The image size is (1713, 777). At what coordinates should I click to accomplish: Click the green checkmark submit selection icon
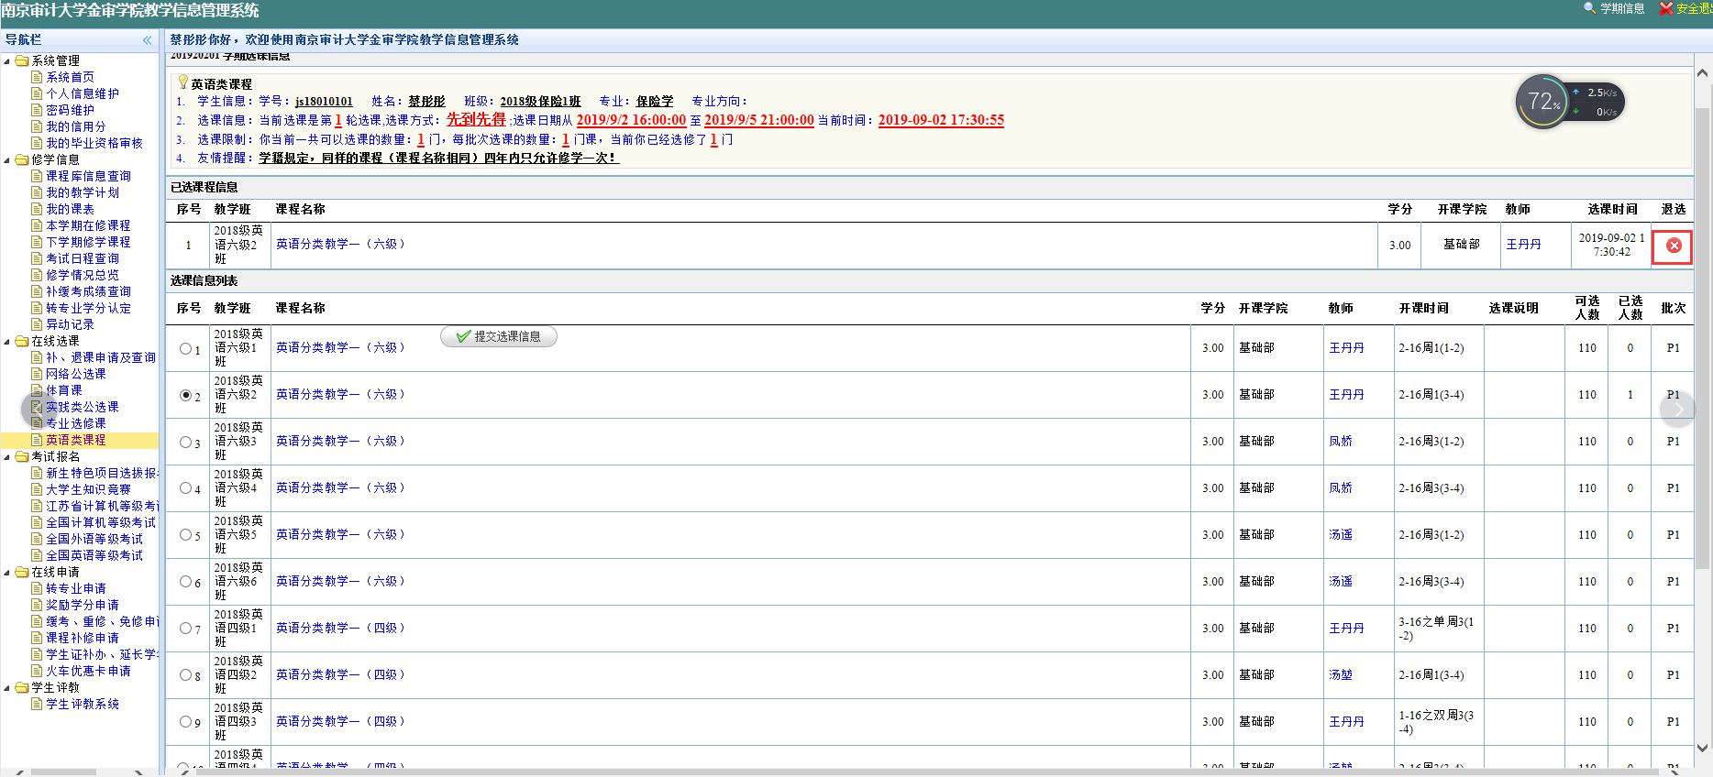pyautogui.click(x=464, y=336)
